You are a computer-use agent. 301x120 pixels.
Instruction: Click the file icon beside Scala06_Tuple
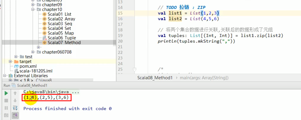coord(44,38)
